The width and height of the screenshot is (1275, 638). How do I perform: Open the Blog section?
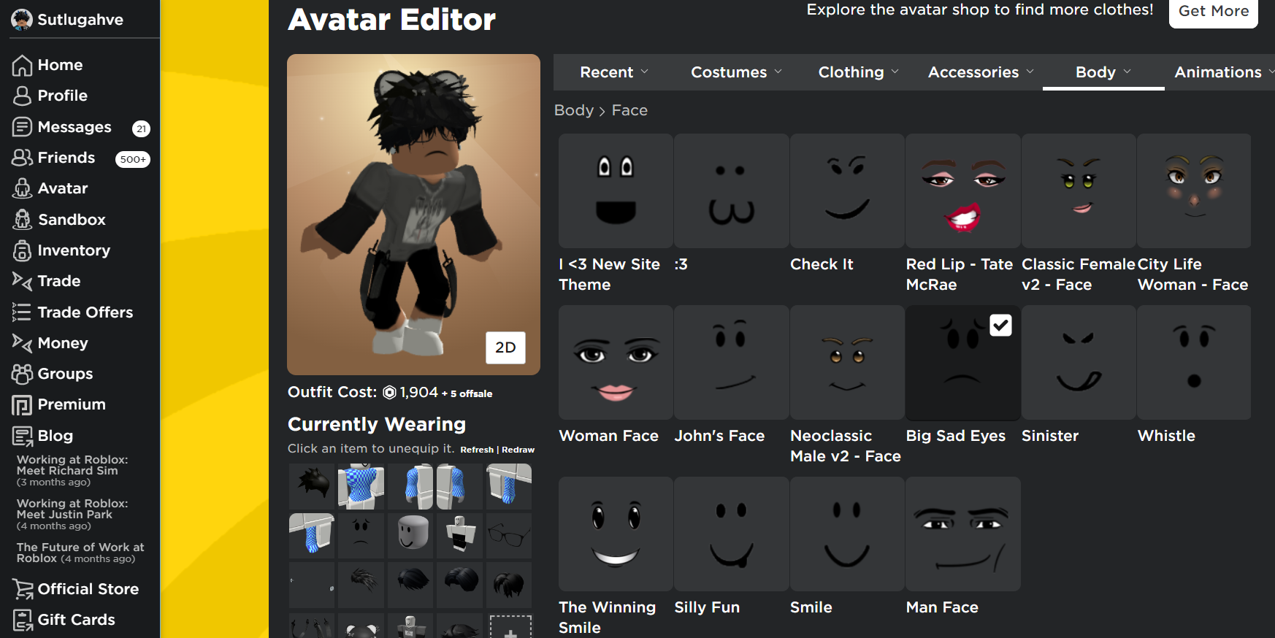(42, 436)
